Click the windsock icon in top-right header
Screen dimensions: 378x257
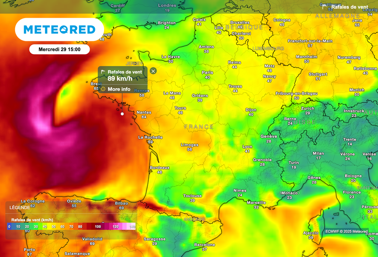pos(325,7)
